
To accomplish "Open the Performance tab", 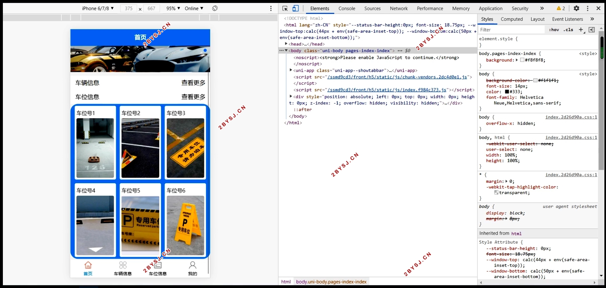I will point(430,9).
